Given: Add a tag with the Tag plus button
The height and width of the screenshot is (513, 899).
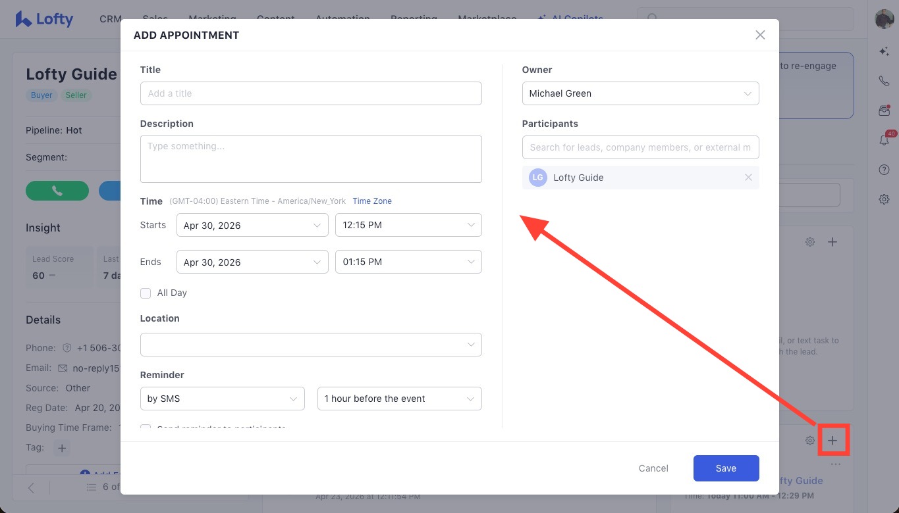Looking at the screenshot, I should pyautogui.click(x=62, y=448).
